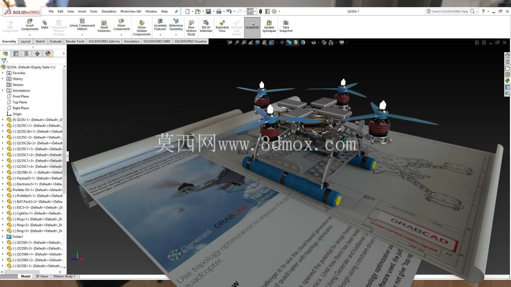Open the Tools menu

[x=94, y=11]
